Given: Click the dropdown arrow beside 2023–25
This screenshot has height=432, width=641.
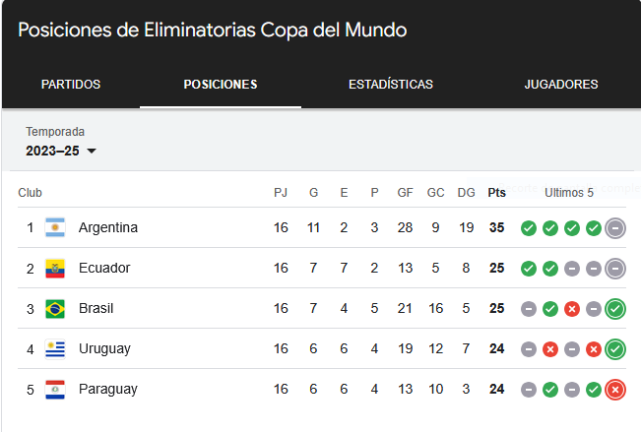Looking at the screenshot, I should tap(92, 152).
